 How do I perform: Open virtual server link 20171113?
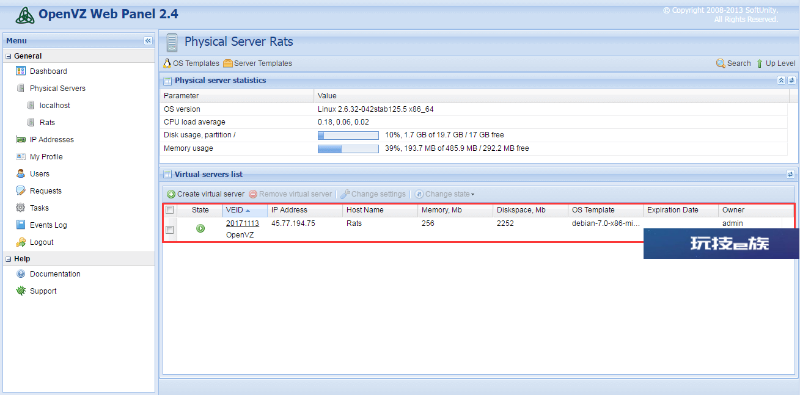[243, 223]
